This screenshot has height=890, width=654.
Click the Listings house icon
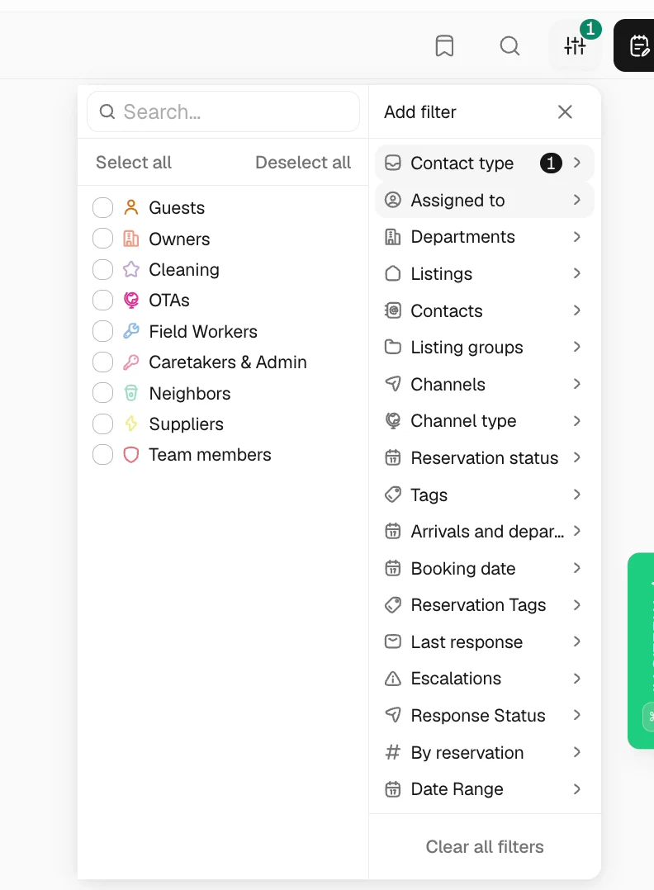pyautogui.click(x=393, y=273)
